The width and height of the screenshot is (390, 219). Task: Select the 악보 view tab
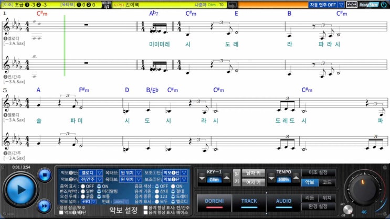tap(310, 182)
